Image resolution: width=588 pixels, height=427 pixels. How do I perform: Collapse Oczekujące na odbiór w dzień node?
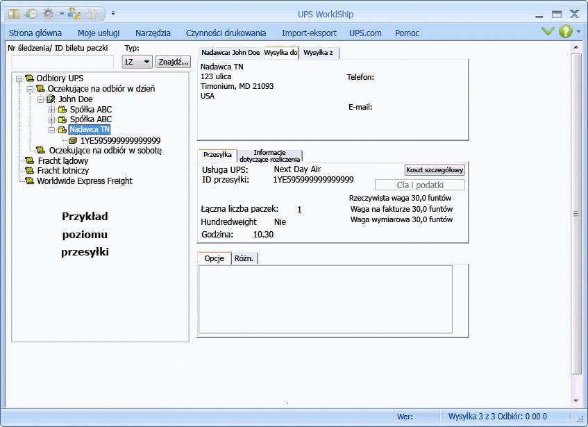[x=30, y=90]
